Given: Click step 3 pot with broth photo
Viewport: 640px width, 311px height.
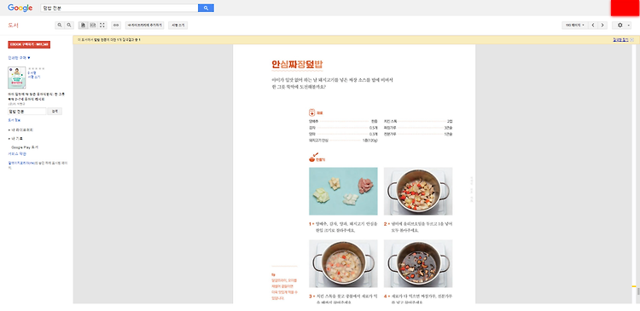Looking at the screenshot, I should point(343,264).
